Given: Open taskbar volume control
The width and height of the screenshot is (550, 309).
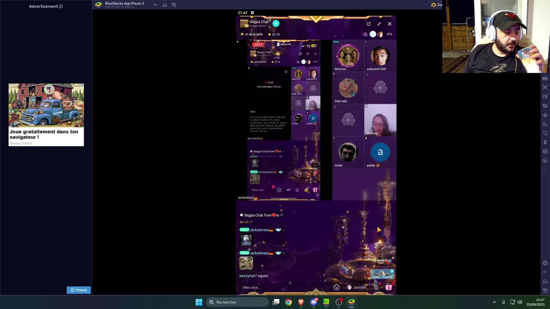Looking at the screenshot, I should point(519,302).
